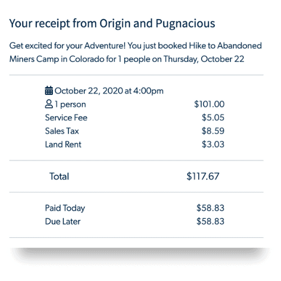Click the $117.67 total amount
Image resolution: width=281 pixels, height=281 pixels.
tap(203, 176)
